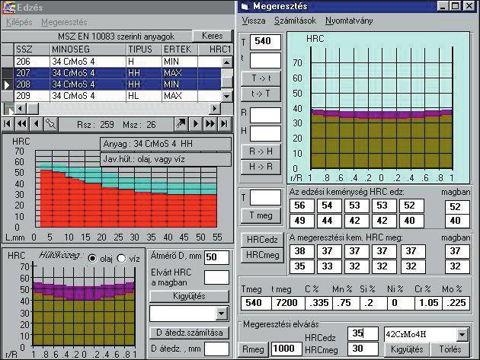Click horizontal scroll right arrow of table

[215, 108]
